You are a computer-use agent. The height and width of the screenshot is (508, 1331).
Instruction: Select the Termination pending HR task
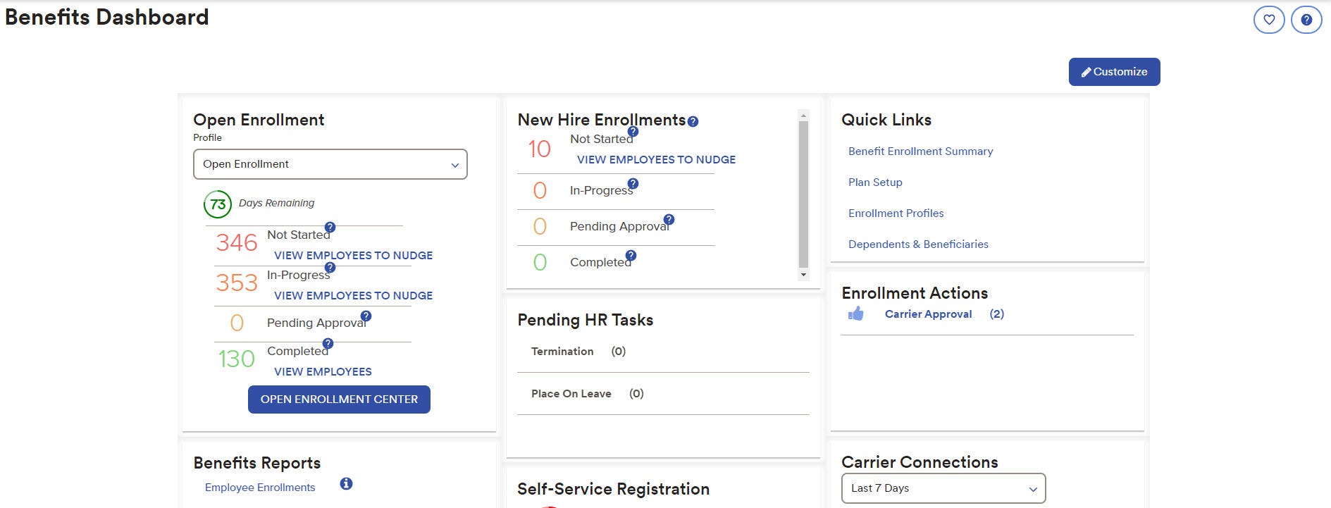click(x=562, y=352)
